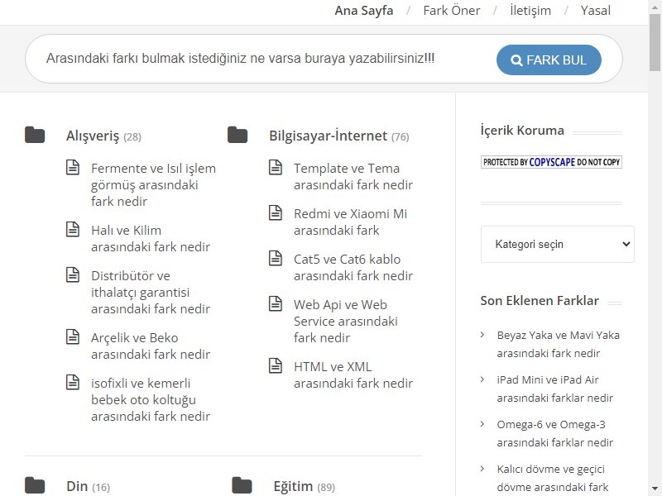Click document icon beside Redmi ve Xiaomi Mi
The width and height of the screenshot is (662, 496).
[x=276, y=212]
